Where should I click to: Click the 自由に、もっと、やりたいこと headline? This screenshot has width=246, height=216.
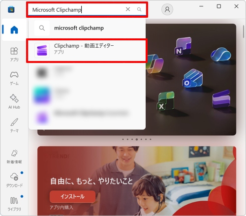coord(92,181)
